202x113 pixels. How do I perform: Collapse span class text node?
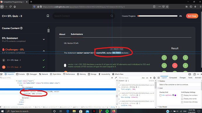[x=17, y=81]
